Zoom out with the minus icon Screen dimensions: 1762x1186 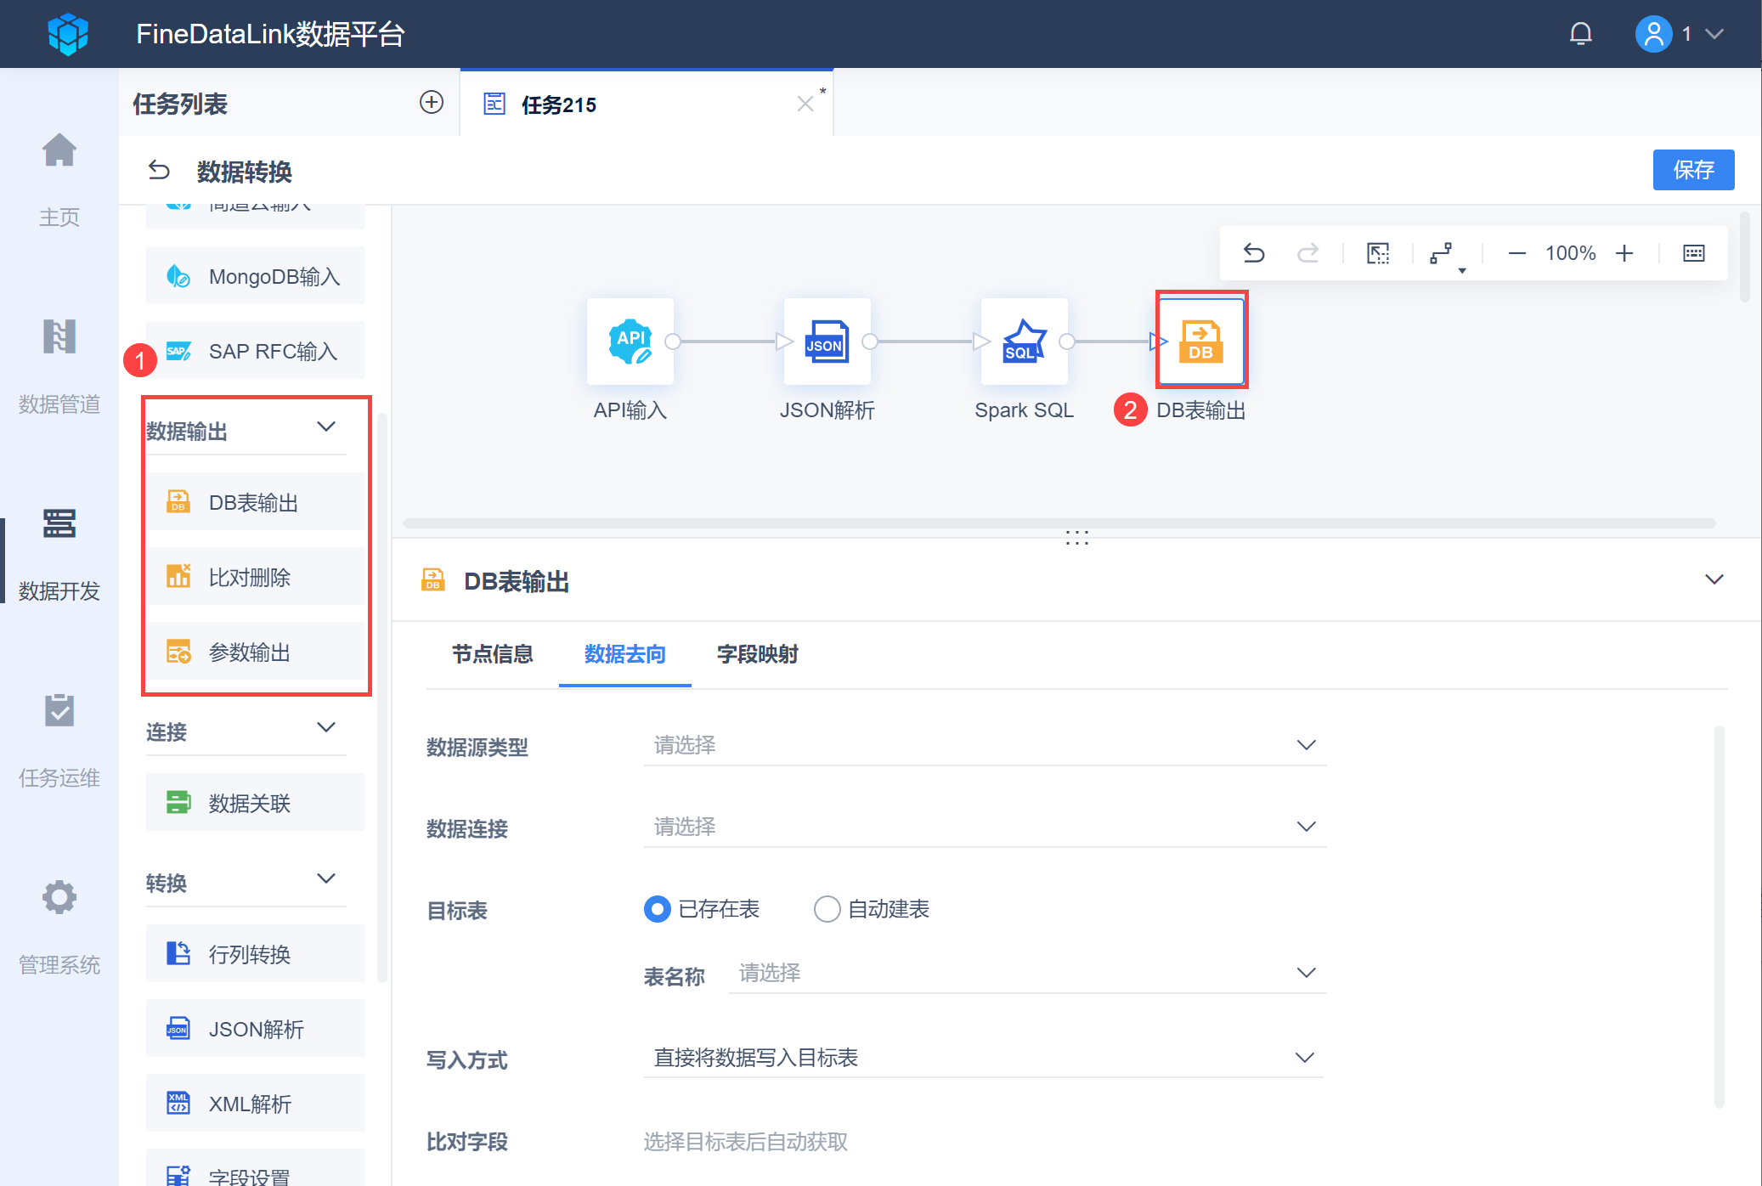(x=1516, y=253)
